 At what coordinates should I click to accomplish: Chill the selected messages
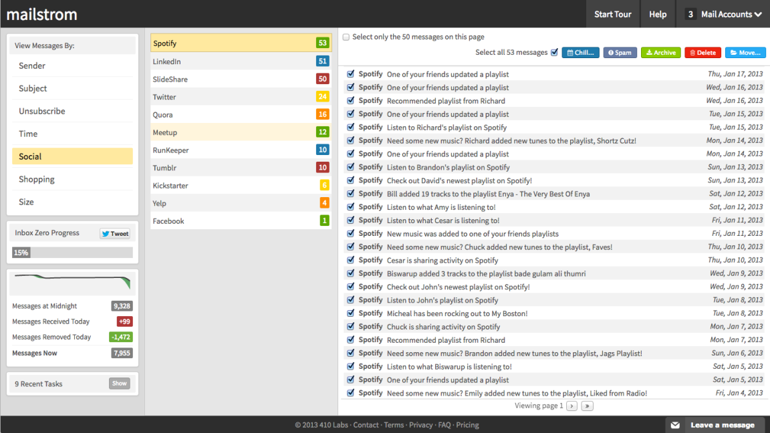580,52
